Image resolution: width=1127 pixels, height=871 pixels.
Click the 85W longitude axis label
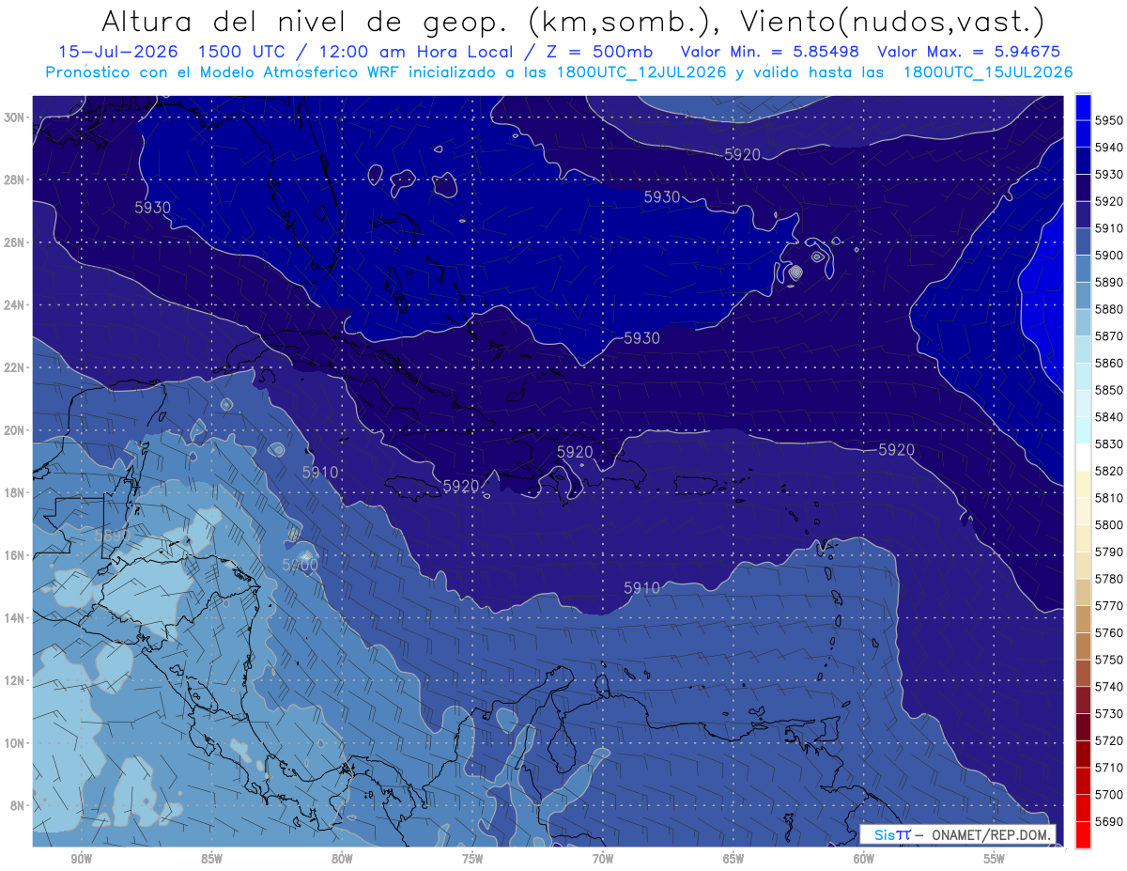[x=211, y=858]
